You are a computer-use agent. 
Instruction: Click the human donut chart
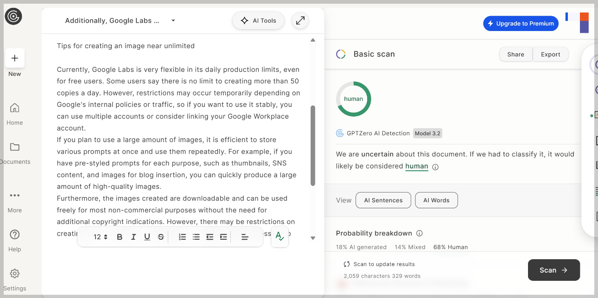pyautogui.click(x=353, y=99)
